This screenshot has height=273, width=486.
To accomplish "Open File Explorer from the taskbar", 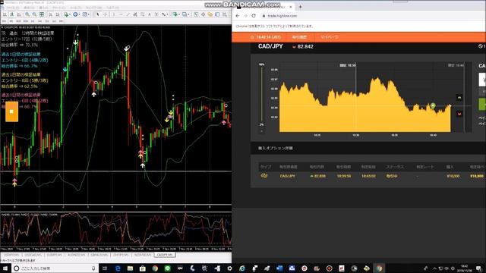I will pos(130,268).
